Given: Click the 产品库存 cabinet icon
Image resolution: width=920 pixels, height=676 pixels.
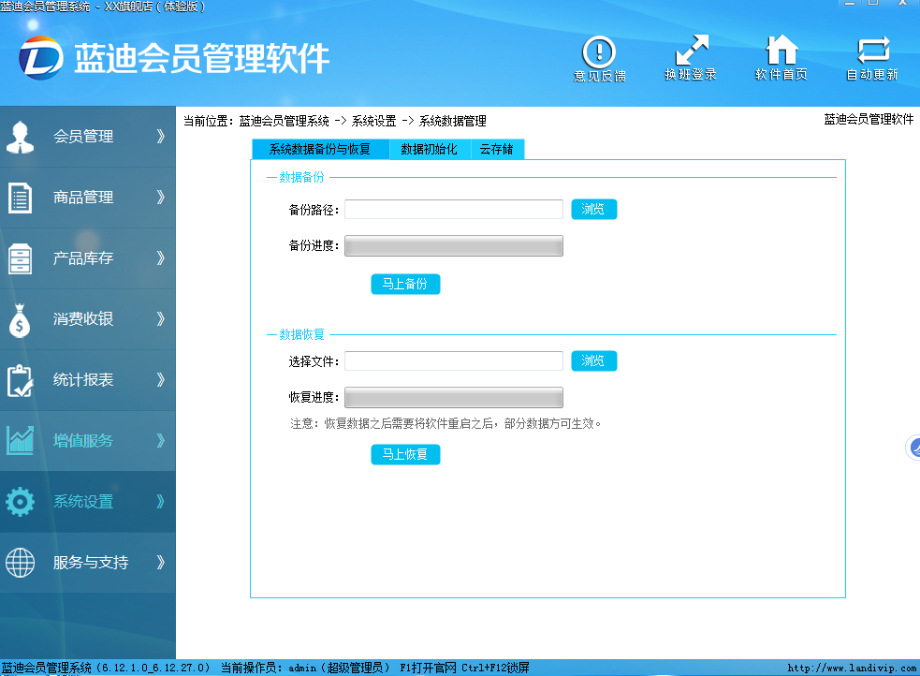Looking at the screenshot, I should [x=20, y=258].
